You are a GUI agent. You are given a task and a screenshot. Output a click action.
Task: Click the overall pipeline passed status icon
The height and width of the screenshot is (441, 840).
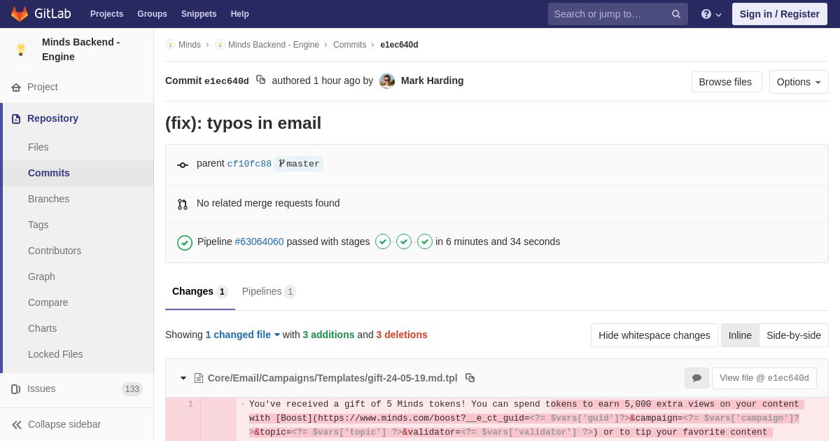[x=185, y=242]
